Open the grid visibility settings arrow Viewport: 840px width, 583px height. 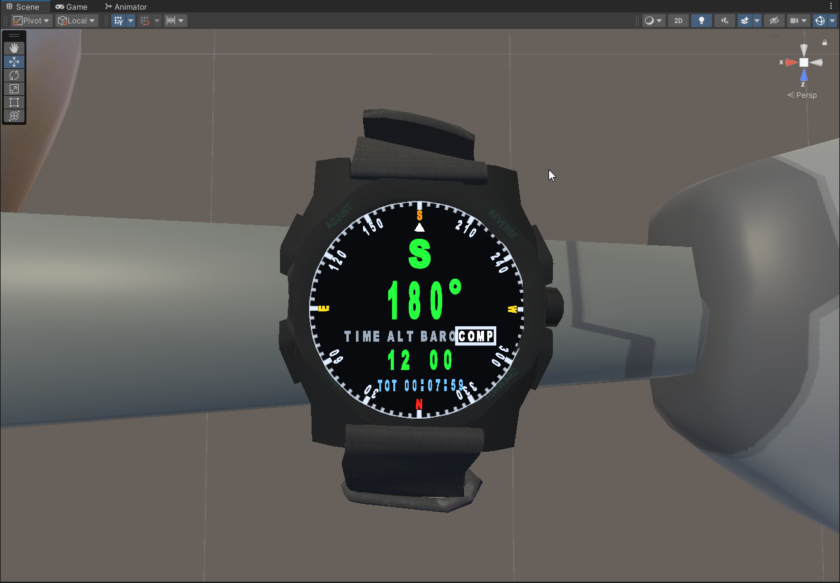click(131, 21)
